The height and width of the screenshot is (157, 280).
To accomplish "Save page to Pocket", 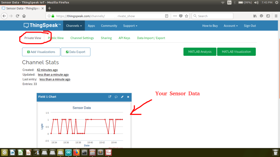I will [x=181, y=16].
